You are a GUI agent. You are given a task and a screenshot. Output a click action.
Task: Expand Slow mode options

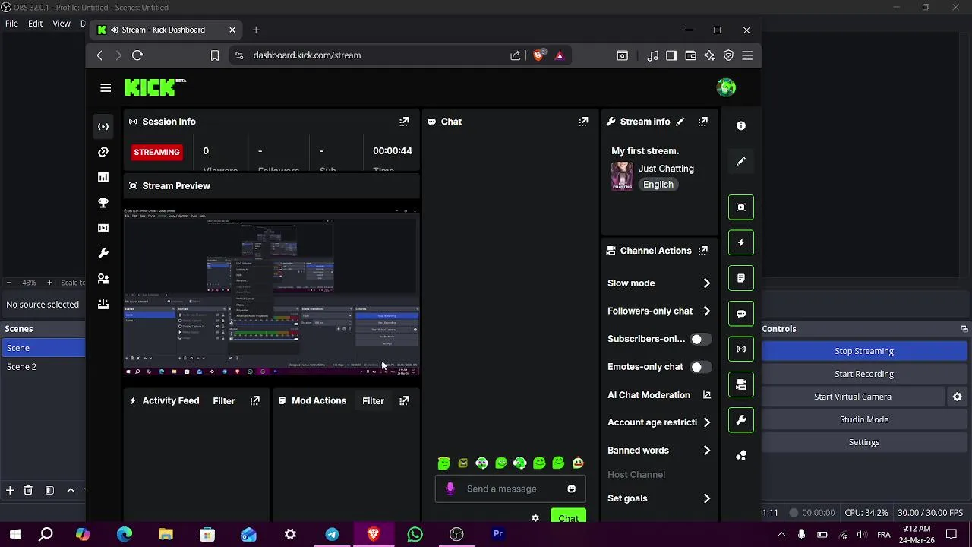707,283
